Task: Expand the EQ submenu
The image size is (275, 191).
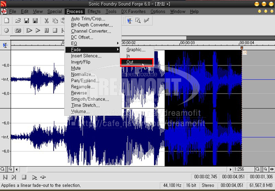Action: tap(93, 44)
